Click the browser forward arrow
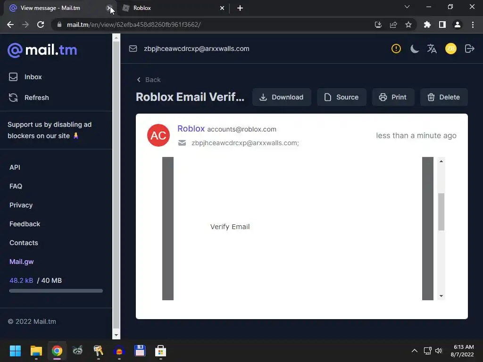 (25, 25)
